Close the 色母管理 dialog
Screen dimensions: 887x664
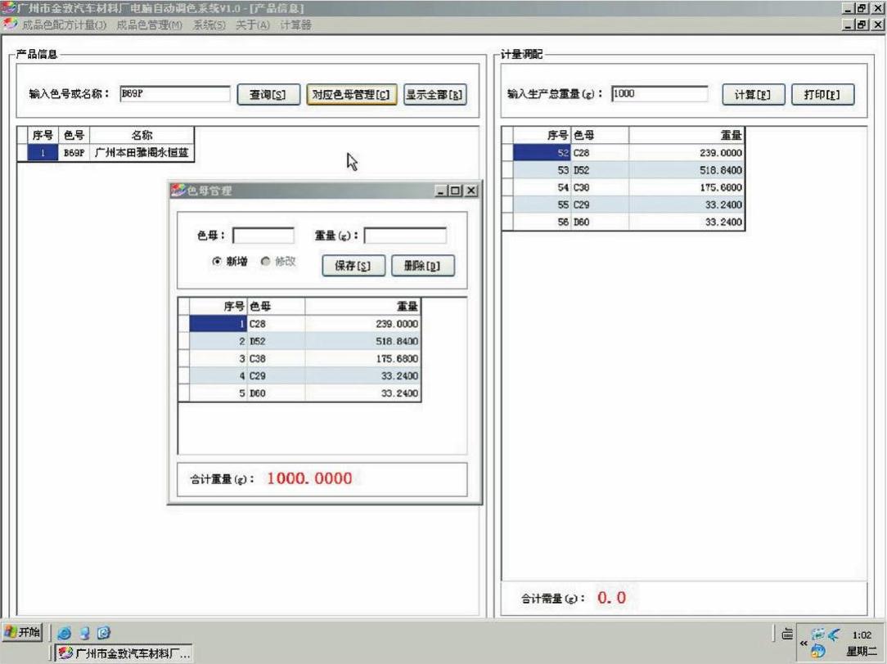coord(471,191)
